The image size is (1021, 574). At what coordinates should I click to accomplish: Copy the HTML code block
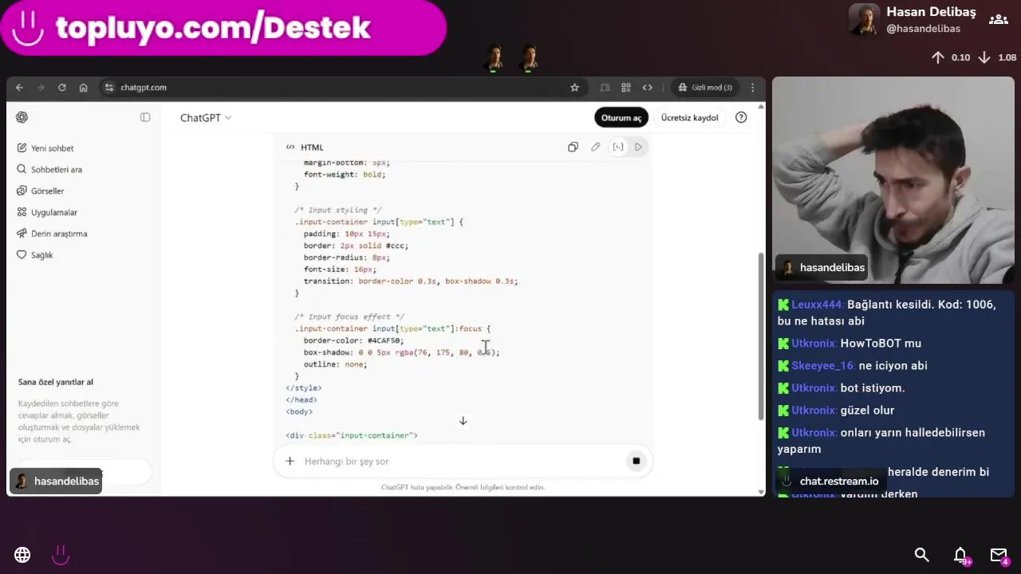(x=573, y=147)
